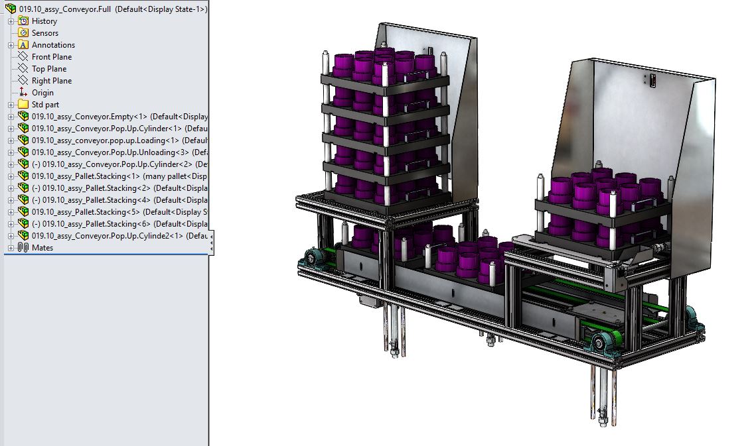This screenshot has height=446, width=750.
Task: Expand the Mates folder
Action: tap(11, 248)
